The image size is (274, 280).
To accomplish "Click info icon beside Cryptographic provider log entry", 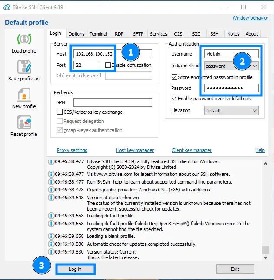I will [51, 190].
